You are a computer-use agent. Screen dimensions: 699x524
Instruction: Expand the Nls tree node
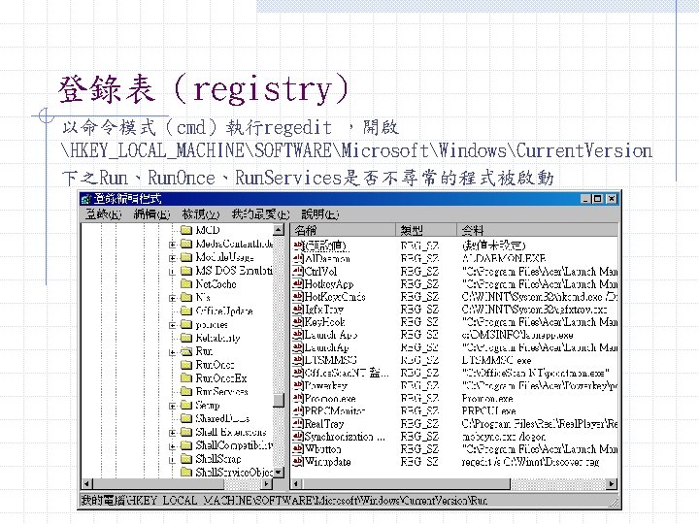click(173, 298)
